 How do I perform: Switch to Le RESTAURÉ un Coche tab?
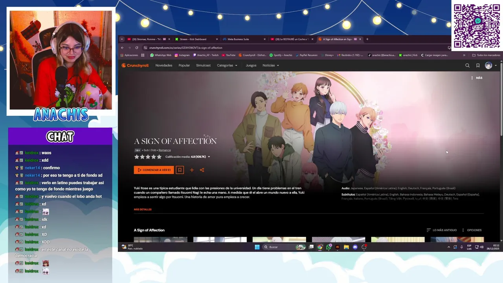click(291, 39)
